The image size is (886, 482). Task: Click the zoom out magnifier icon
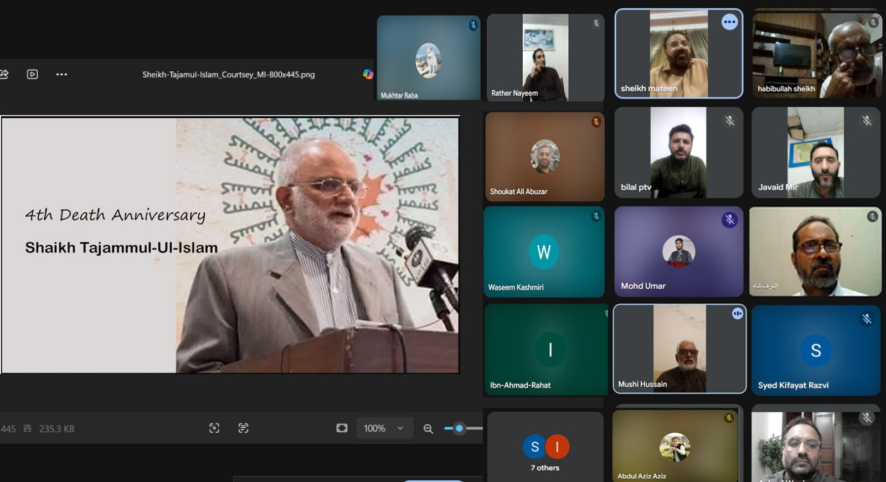pyautogui.click(x=428, y=428)
